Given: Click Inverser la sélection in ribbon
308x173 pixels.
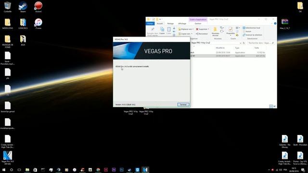Looking at the screenshot, I should [252, 35].
